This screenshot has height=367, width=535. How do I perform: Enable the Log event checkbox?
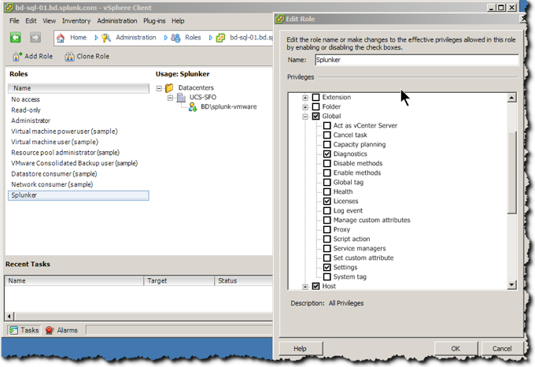327,210
